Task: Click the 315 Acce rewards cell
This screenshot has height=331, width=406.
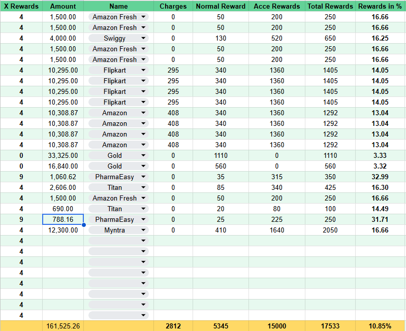Action: coord(277,177)
